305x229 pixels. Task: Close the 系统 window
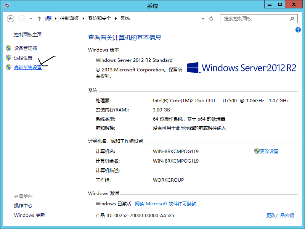(x=294, y=4)
